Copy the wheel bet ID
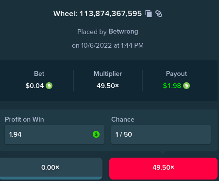Image resolution: width=219 pixels, height=181 pixels. click(x=149, y=14)
